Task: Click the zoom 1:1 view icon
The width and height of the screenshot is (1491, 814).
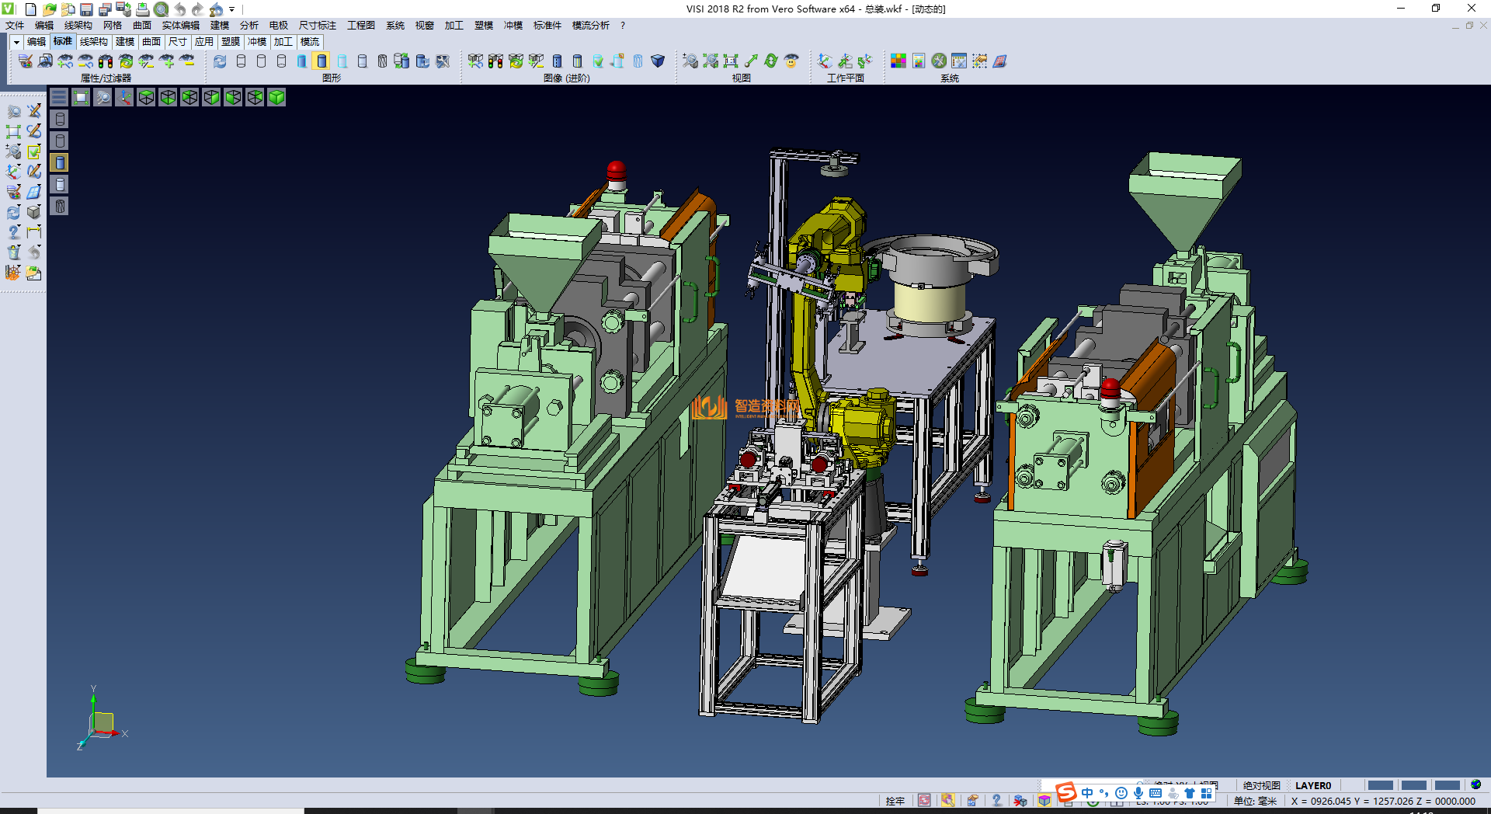Action: pyautogui.click(x=731, y=61)
